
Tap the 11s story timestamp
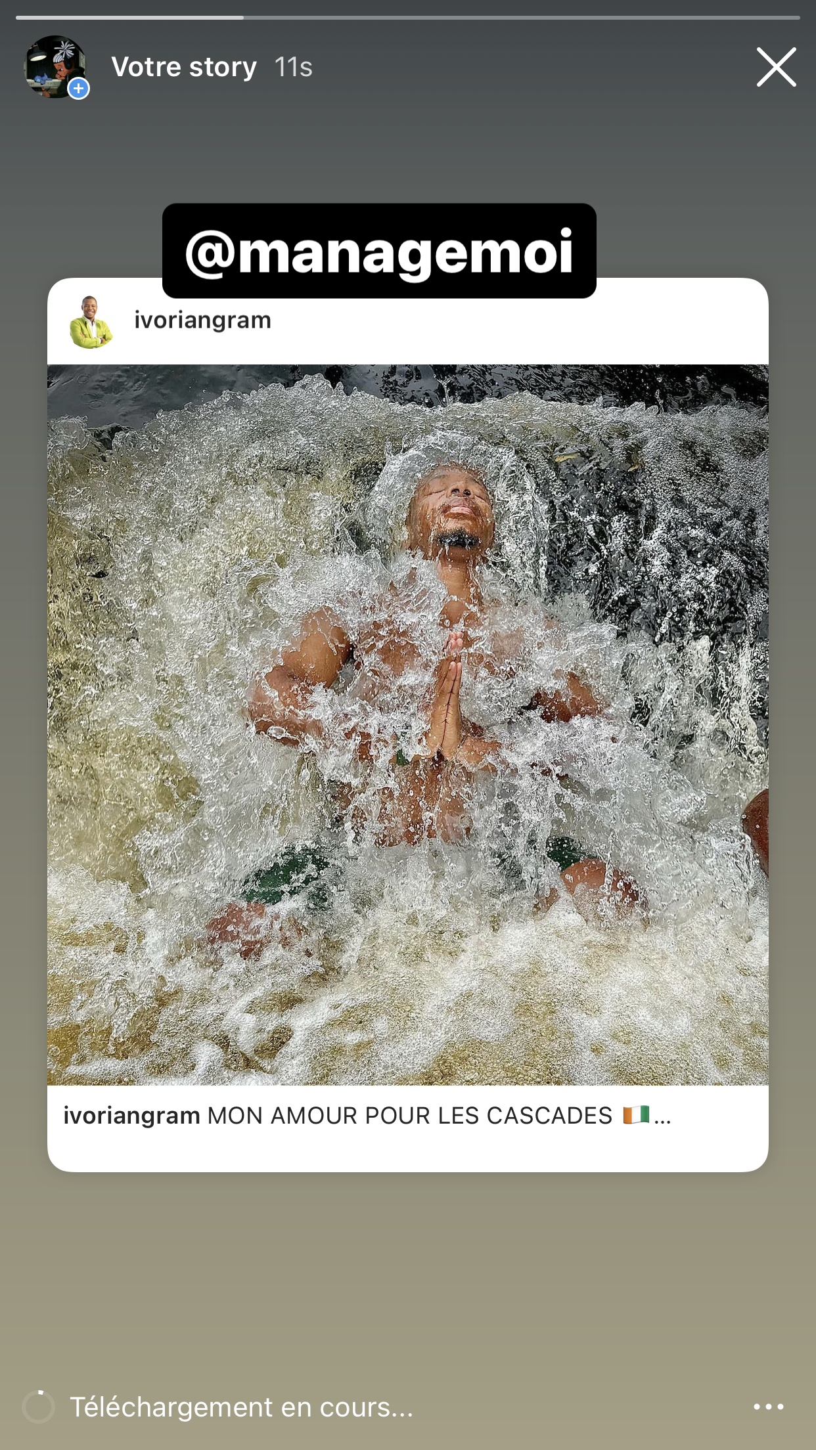(x=293, y=67)
